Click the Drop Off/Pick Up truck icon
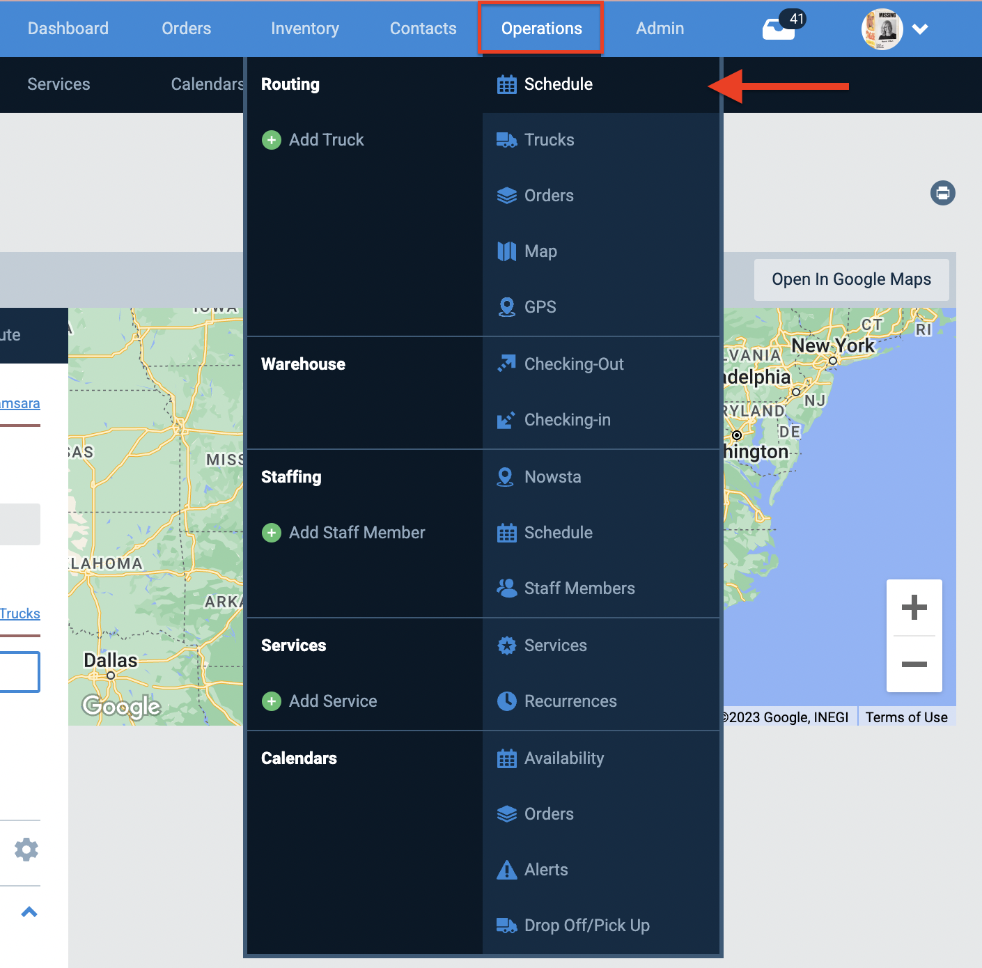 tap(507, 926)
